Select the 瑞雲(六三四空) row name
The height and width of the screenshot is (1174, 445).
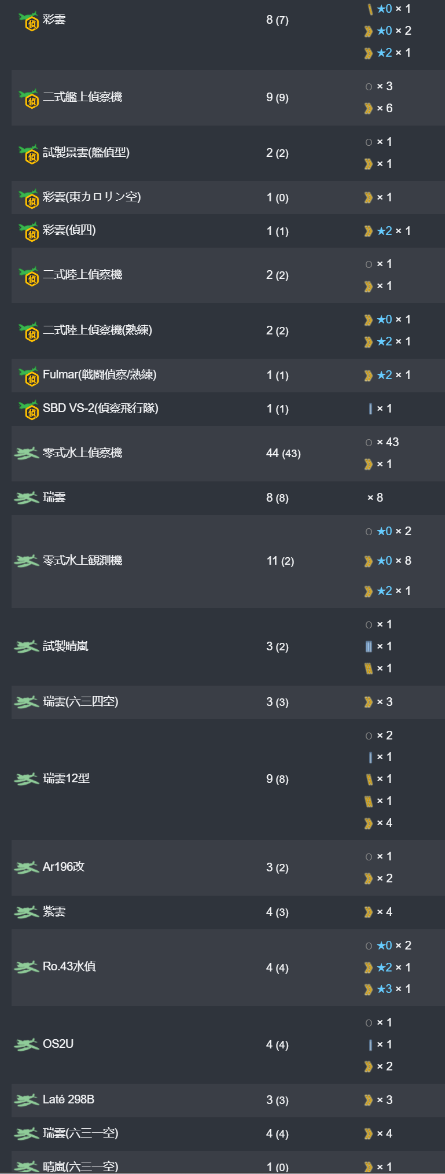(80, 702)
